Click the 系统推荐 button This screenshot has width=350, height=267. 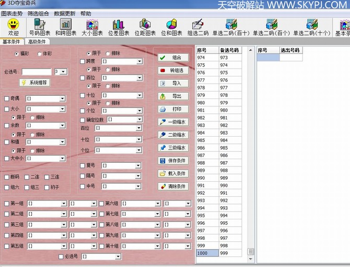[x=34, y=82]
